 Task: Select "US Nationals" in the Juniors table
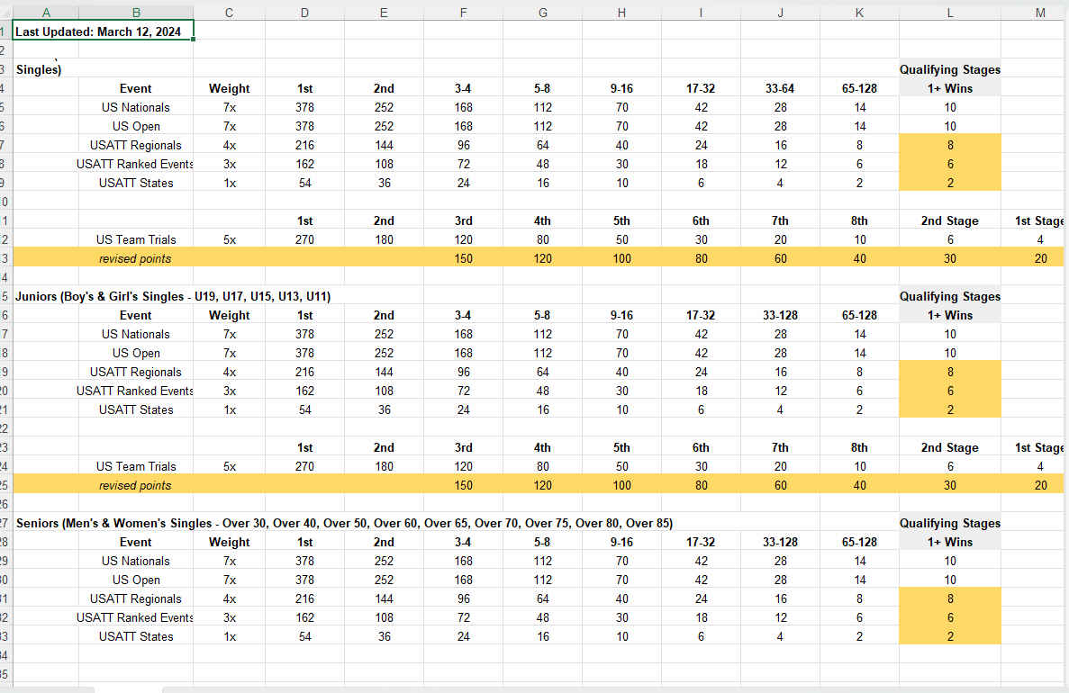pos(136,335)
